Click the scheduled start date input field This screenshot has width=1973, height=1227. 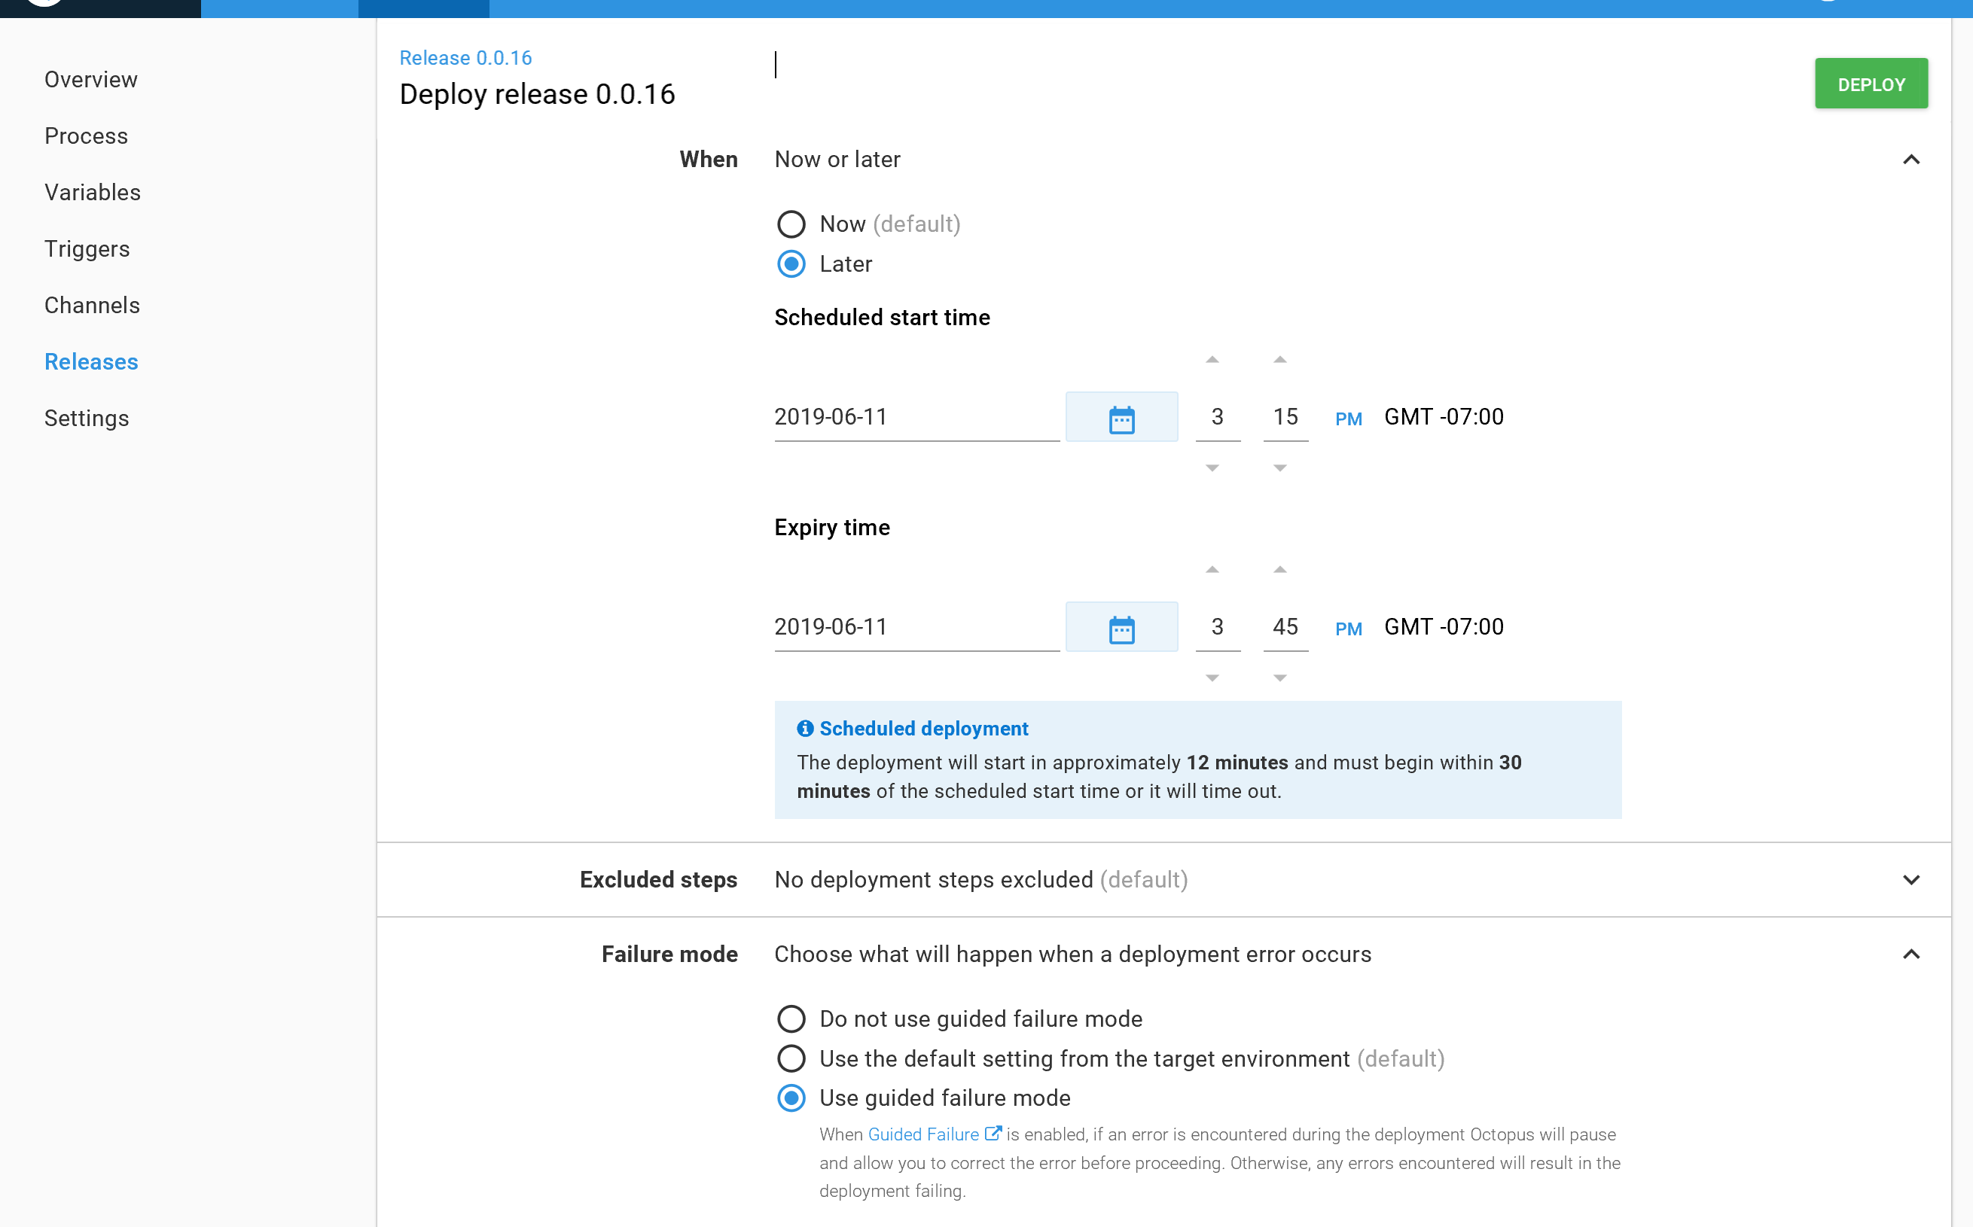[x=916, y=416]
